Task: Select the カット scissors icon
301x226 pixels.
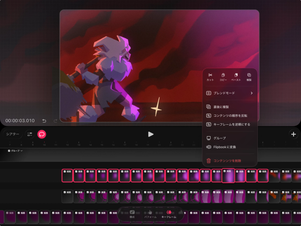Action: click(210, 75)
